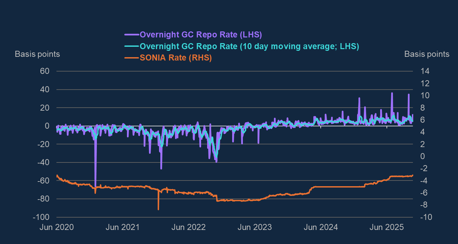This screenshot has width=458, height=244.
Task: Click the left axis "Basis points" title
Action: pos(37,54)
